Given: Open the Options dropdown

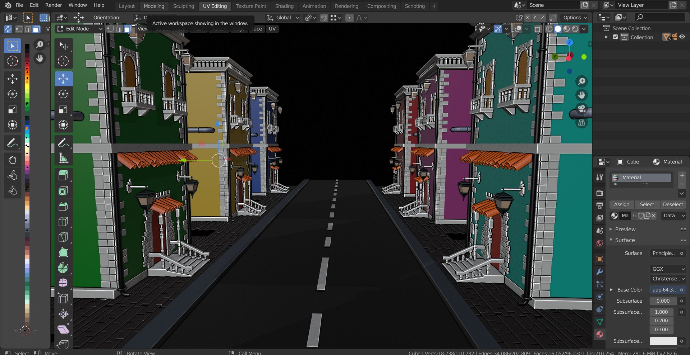Looking at the screenshot, I should [x=575, y=18].
